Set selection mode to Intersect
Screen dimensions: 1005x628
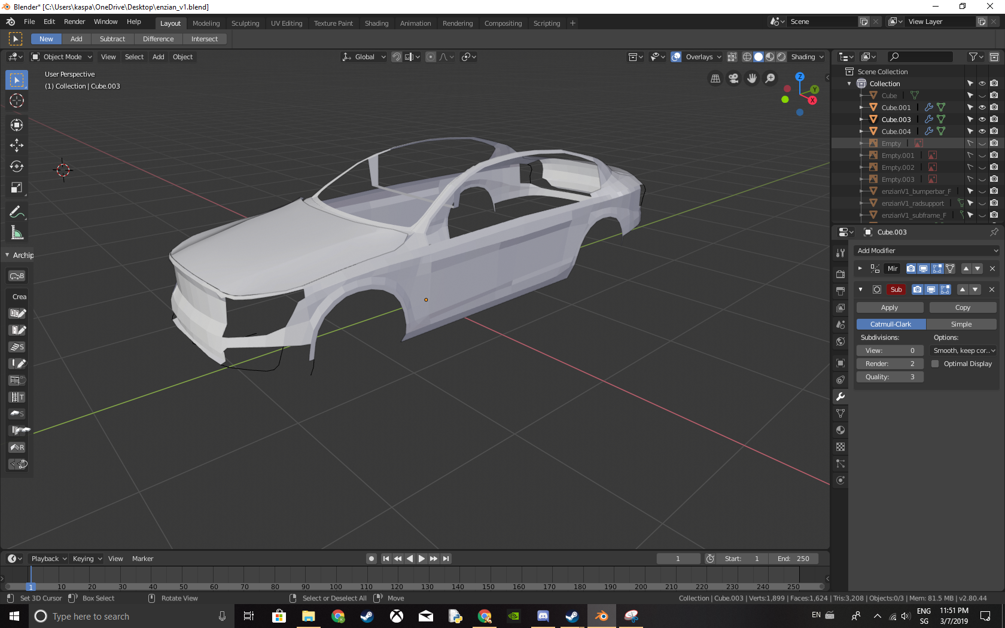coord(205,39)
